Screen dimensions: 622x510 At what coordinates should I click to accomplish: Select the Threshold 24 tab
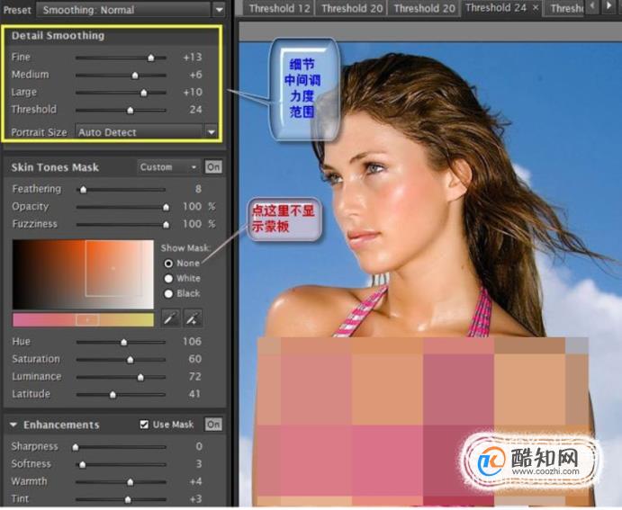tap(496, 8)
